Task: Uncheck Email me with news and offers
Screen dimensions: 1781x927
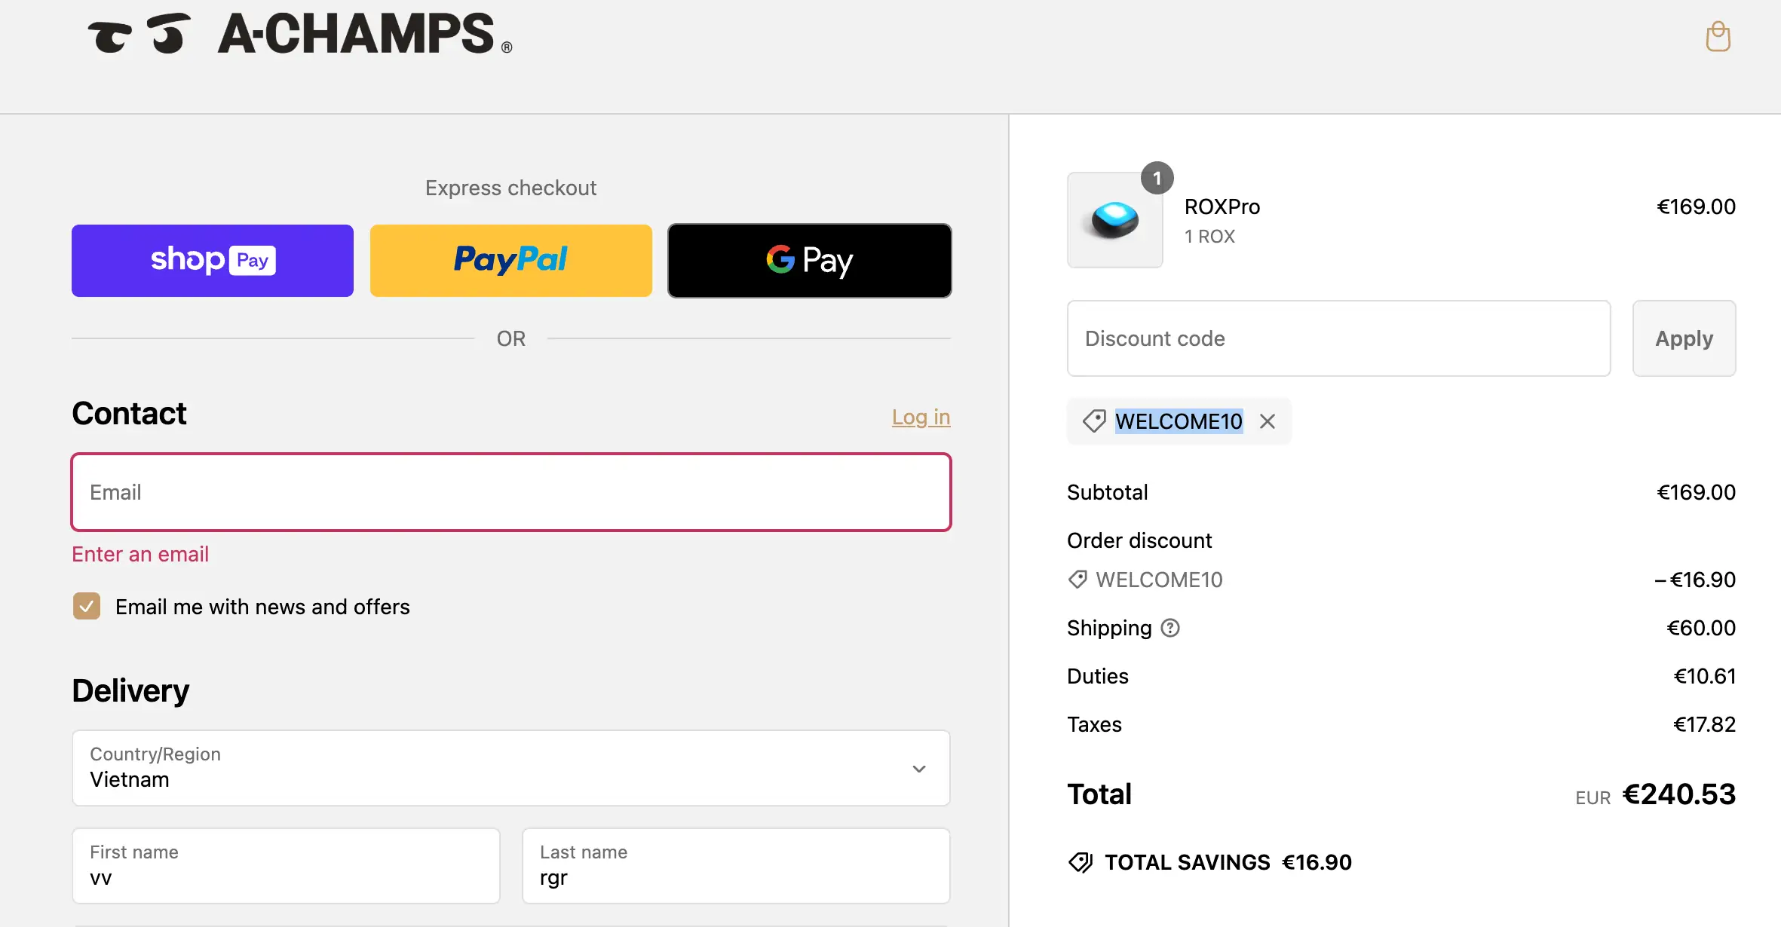Action: click(87, 606)
